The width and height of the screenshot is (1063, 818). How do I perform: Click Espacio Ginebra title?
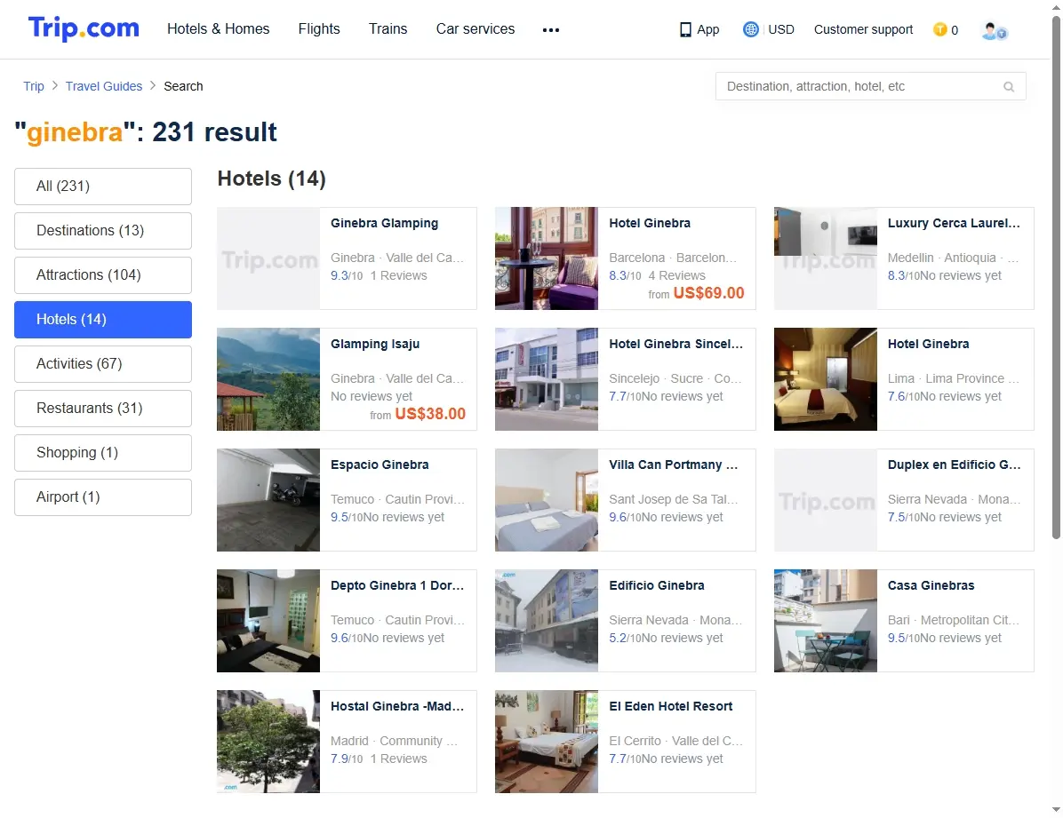(380, 465)
